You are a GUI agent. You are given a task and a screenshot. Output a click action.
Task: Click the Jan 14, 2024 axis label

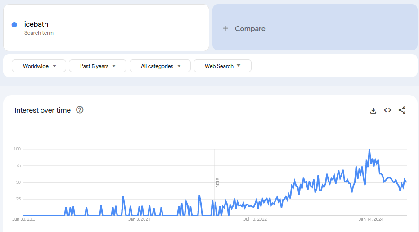371,219
